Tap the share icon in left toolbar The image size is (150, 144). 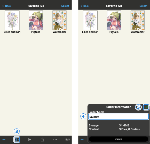42,140
